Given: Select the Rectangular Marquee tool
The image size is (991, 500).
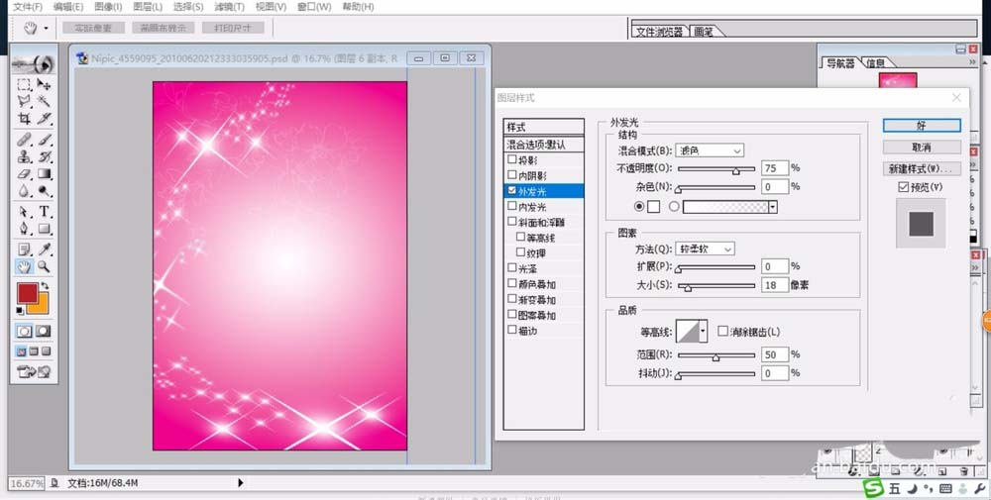Looking at the screenshot, I should [x=24, y=84].
